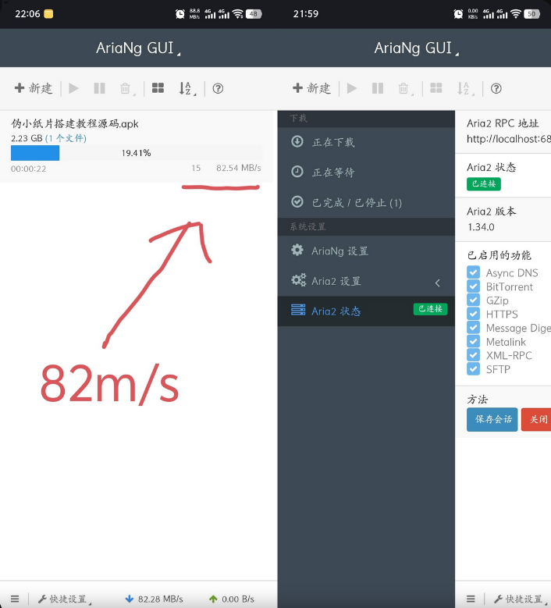551x608 pixels.
Task: Click the help question-mark icon in right screen
Action: pyautogui.click(x=496, y=88)
